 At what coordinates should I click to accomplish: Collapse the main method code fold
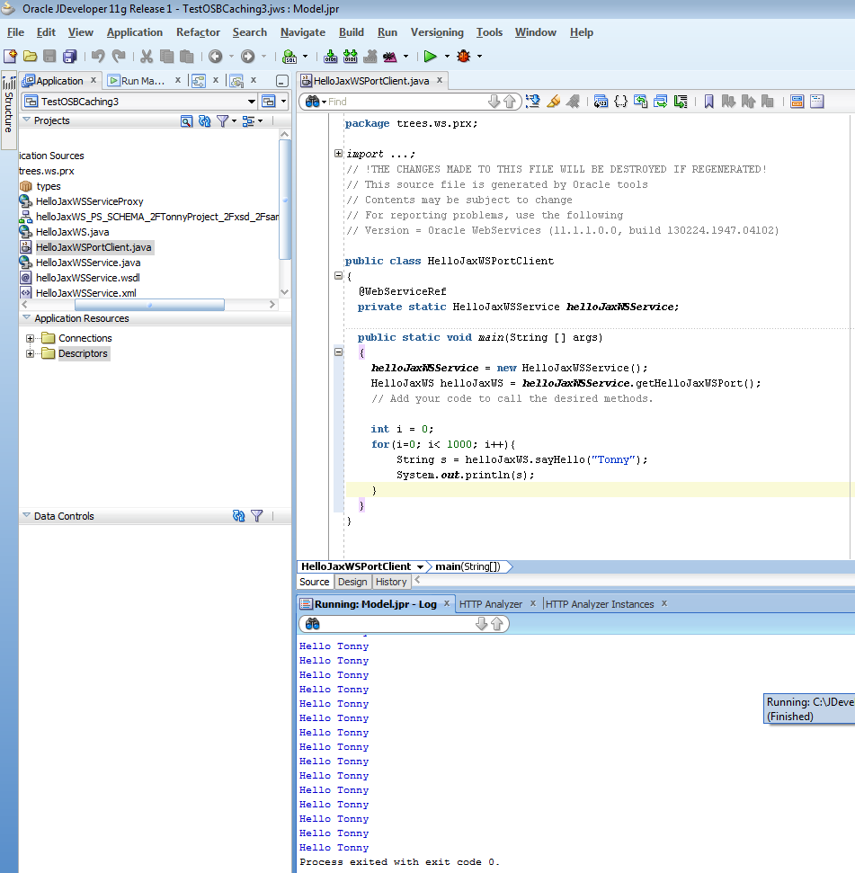(338, 353)
